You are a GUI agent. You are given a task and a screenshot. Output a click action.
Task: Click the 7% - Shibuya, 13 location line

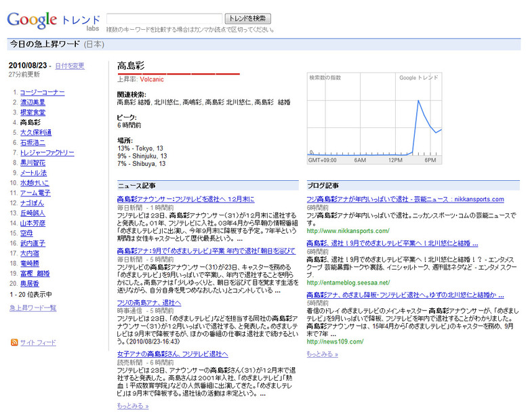pyautogui.click(x=142, y=164)
